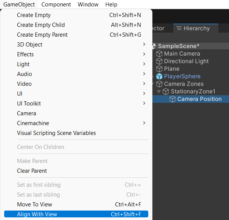This screenshot has width=229, height=220.
Task: Choose Align With View
Action: [76, 214]
